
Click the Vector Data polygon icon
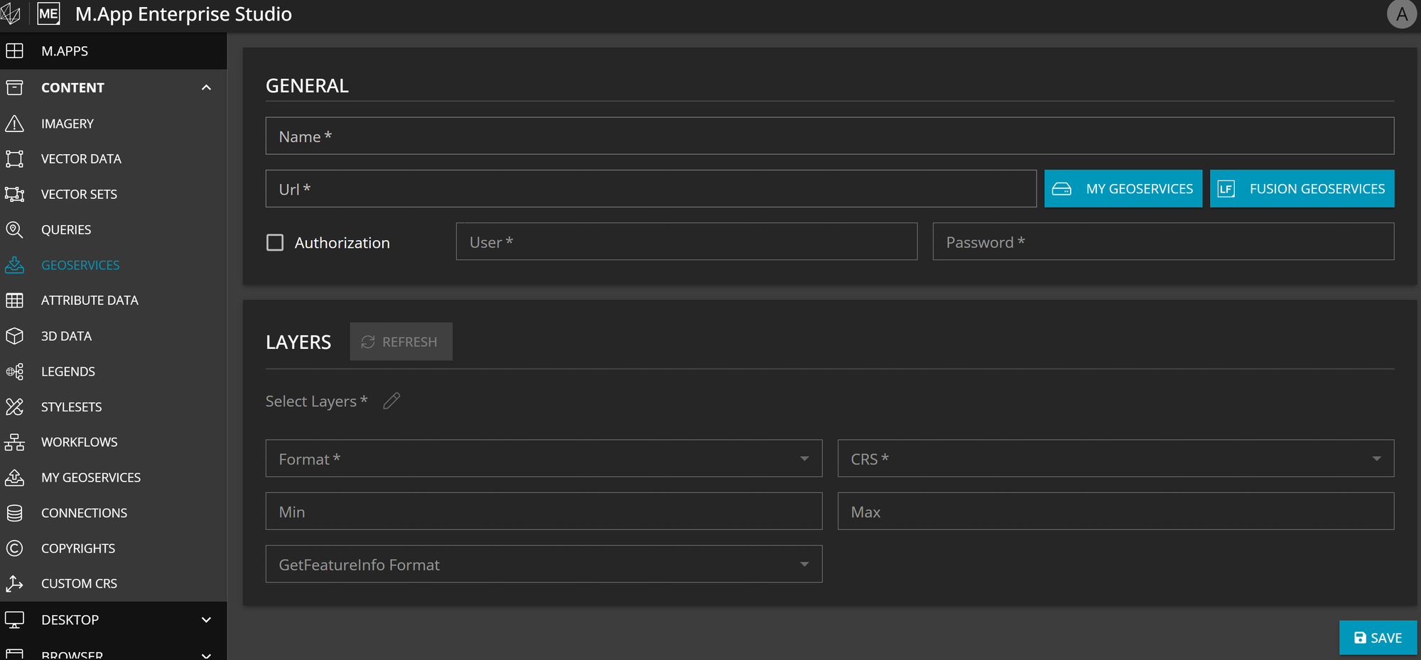[14, 158]
